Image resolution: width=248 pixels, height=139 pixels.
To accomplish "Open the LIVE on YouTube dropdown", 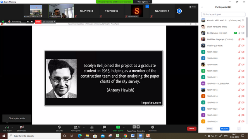I will [x=49, y=22].
